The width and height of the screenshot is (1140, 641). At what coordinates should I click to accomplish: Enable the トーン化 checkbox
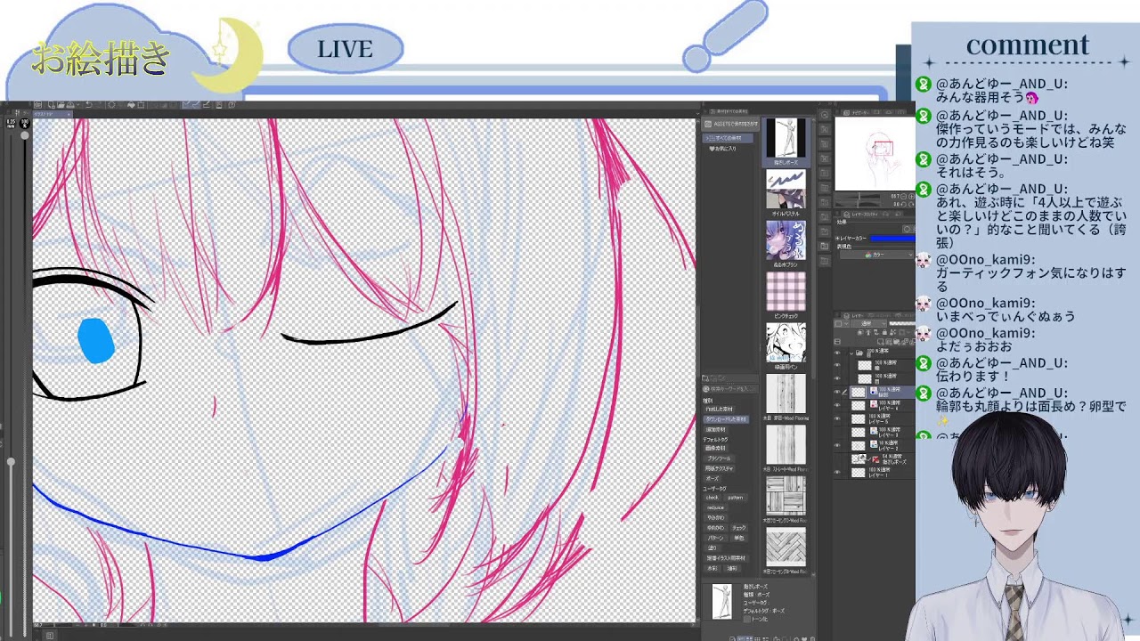pos(746,619)
